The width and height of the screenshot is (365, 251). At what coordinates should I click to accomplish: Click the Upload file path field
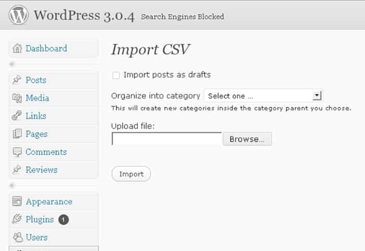click(167, 139)
